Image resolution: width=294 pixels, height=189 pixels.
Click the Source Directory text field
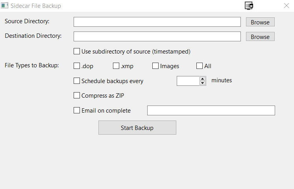tap(157, 22)
